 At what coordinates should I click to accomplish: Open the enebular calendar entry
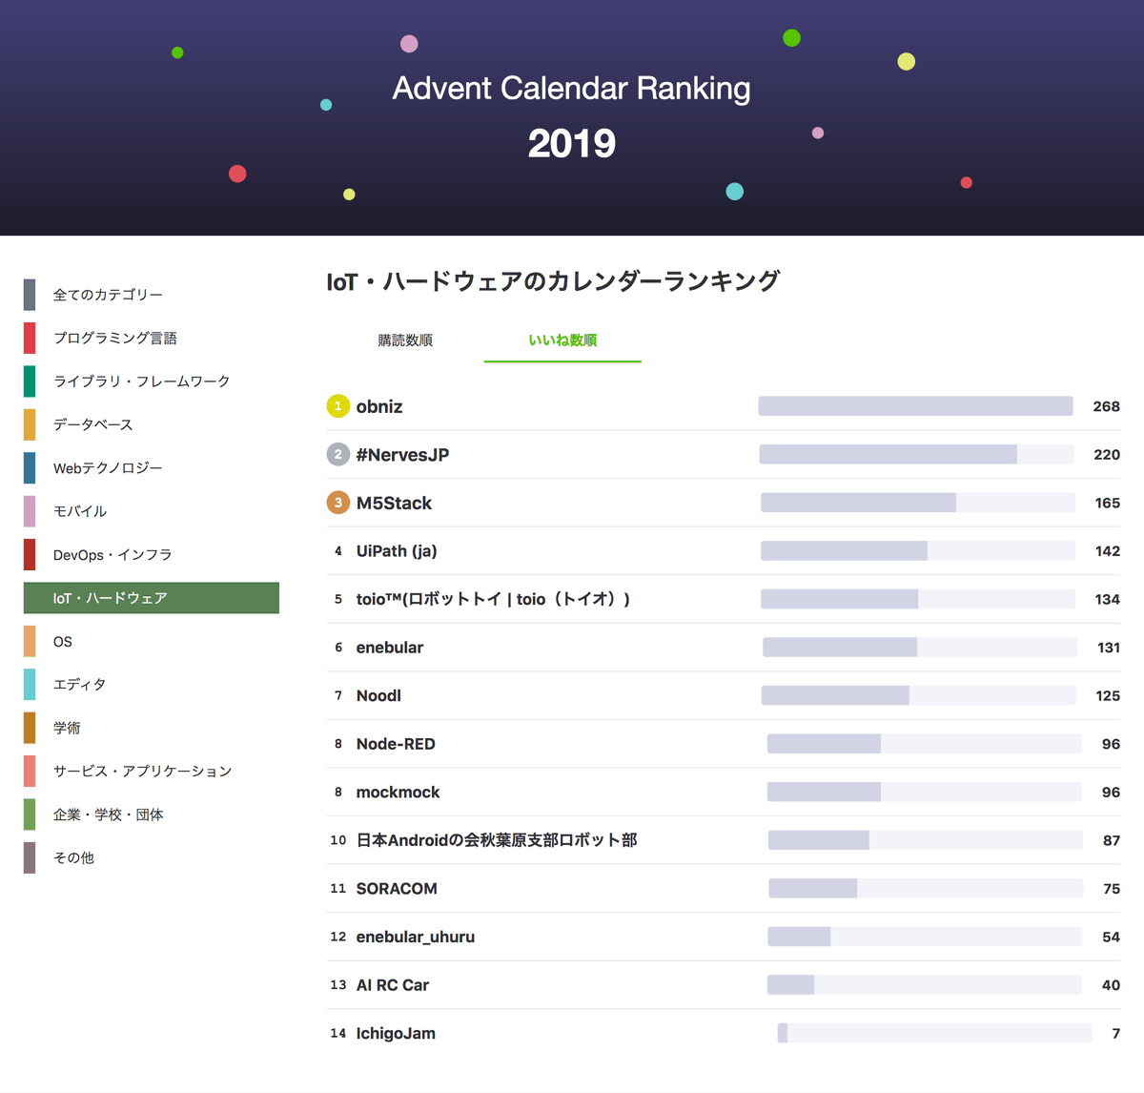tap(390, 648)
